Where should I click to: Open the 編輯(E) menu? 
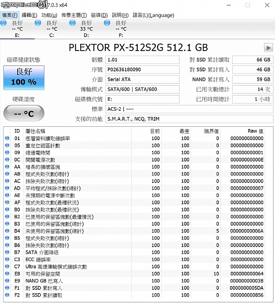pyautogui.click(x=29, y=15)
